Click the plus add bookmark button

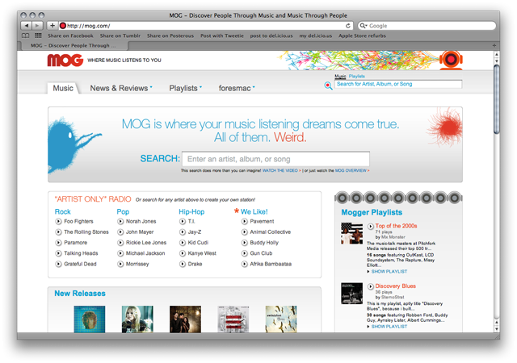[x=52, y=25]
